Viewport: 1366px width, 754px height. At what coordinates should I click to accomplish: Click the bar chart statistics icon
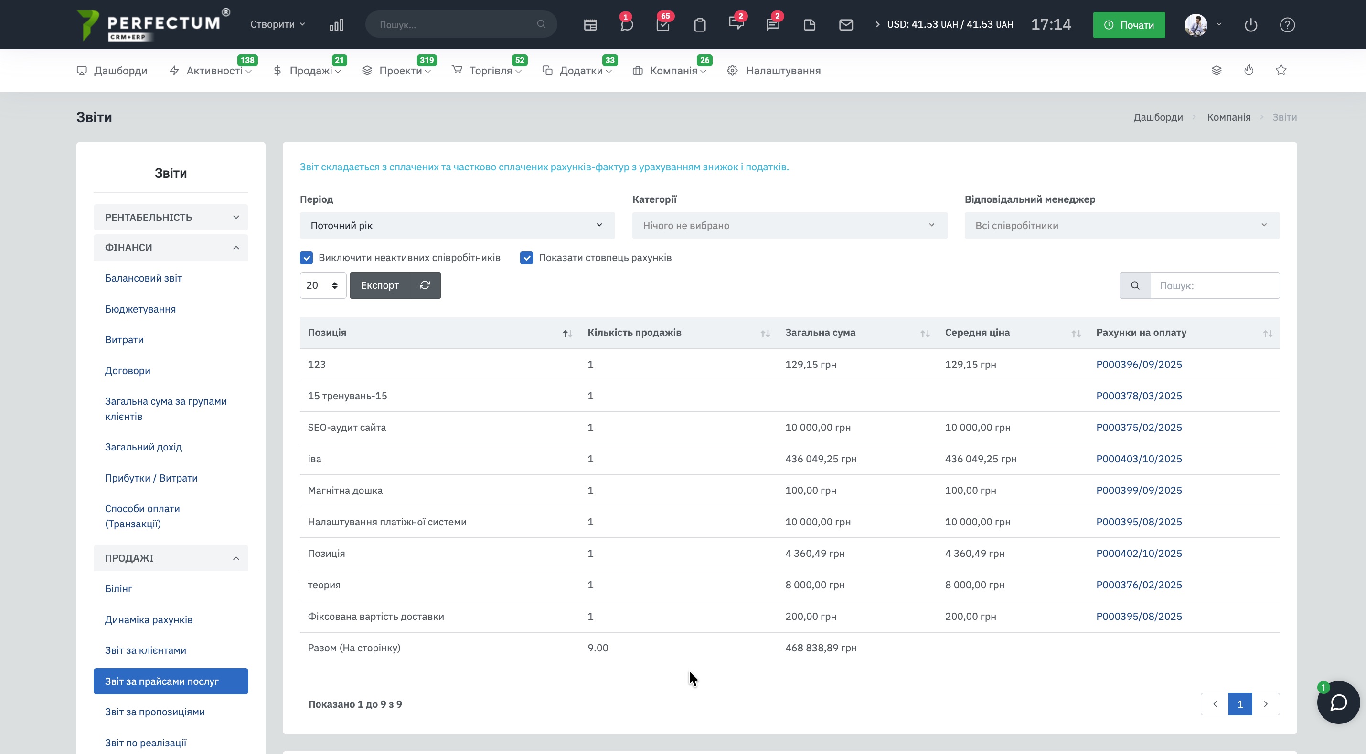(x=336, y=25)
